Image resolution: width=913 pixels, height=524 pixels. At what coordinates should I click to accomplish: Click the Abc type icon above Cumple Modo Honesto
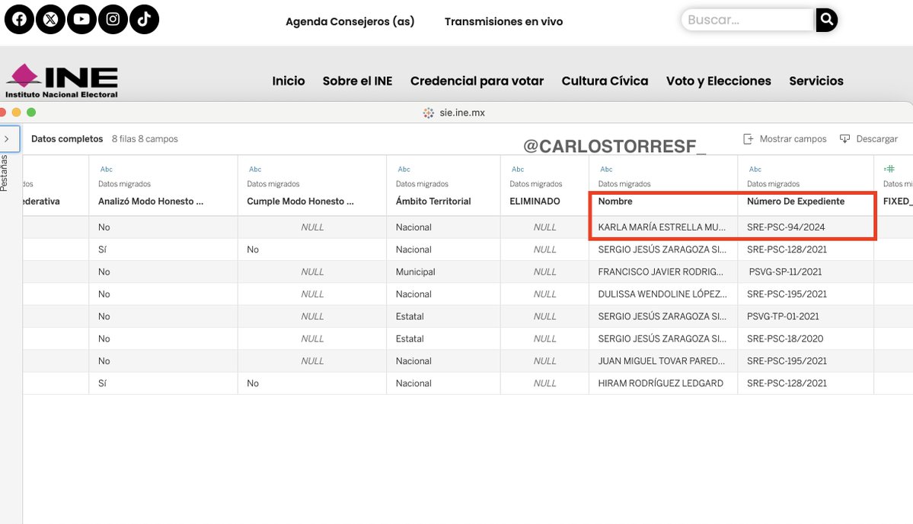point(255,170)
